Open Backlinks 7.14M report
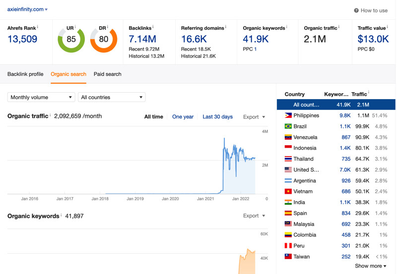The height and width of the screenshot is (274, 397). [x=142, y=39]
